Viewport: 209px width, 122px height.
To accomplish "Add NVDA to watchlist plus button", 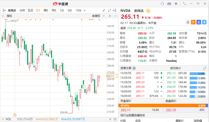I will pos(204,22).
